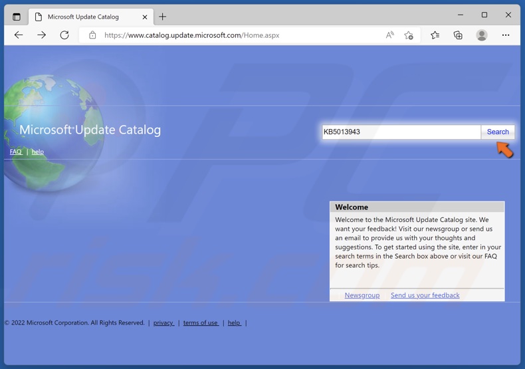Open the FAQ link
The height and width of the screenshot is (369, 525).
[x=16, y=152]
